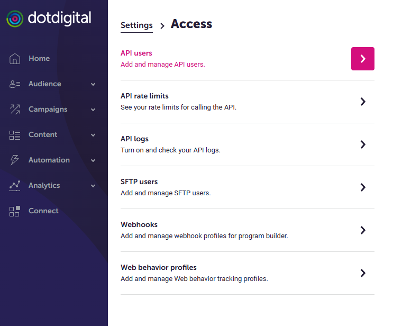Viewport: 393px width, 326px height.
Task: Click the dotdigital logo icon
Action: (15, 19)
